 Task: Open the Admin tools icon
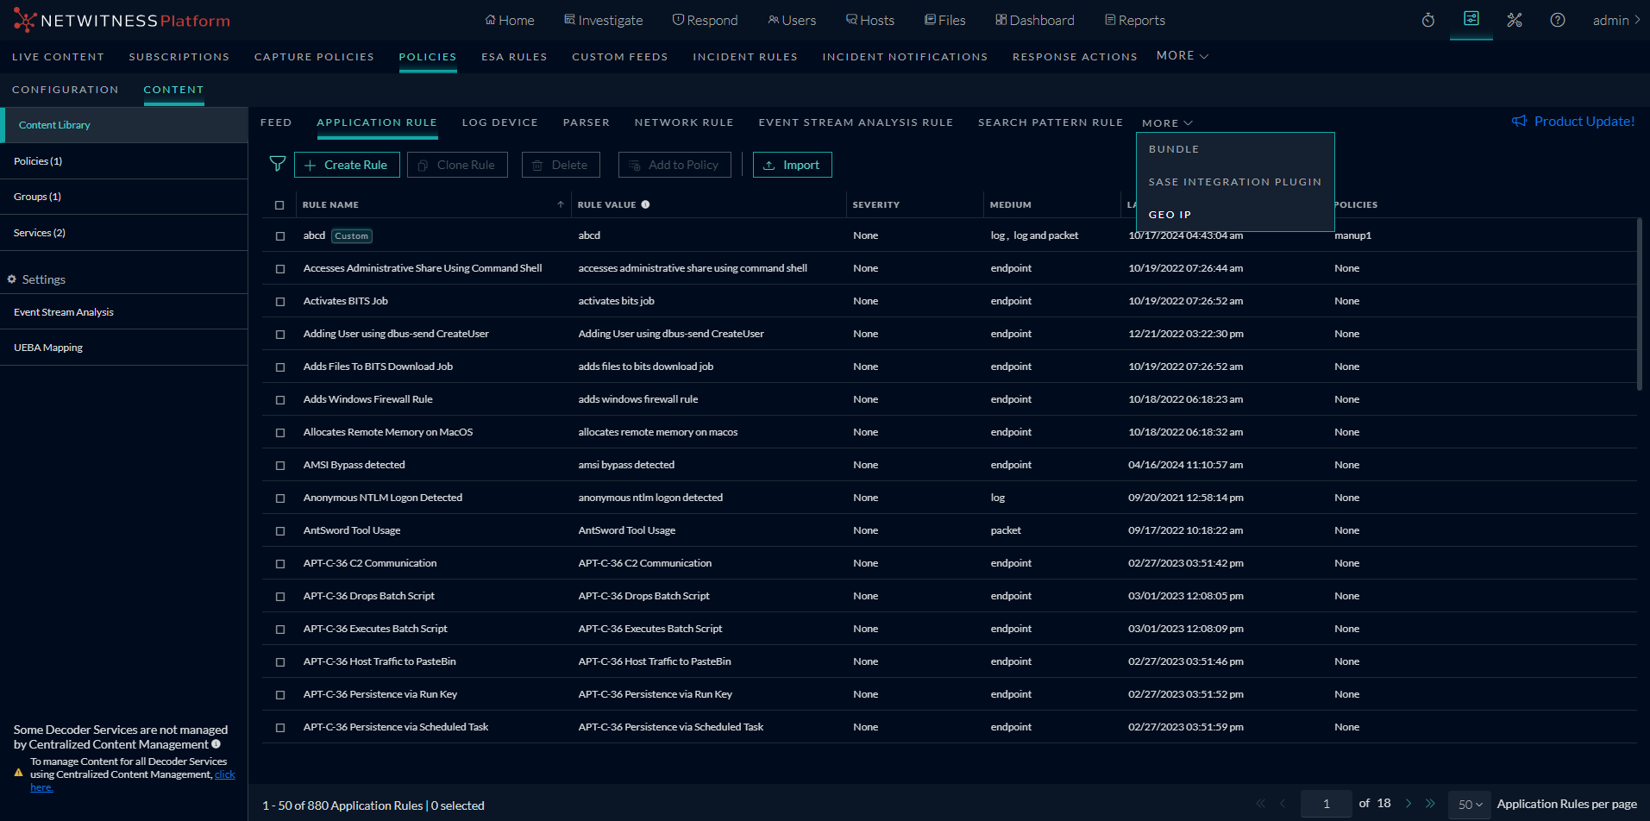coord(1515,20)
